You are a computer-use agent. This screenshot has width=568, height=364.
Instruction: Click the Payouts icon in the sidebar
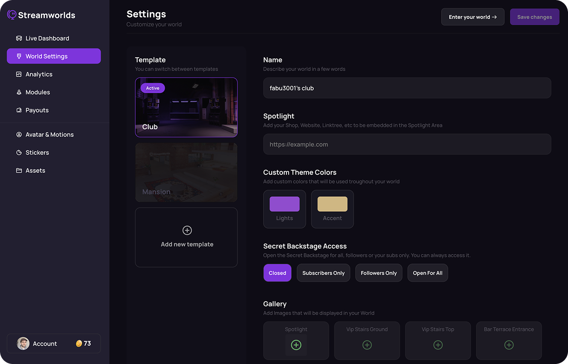19,110
